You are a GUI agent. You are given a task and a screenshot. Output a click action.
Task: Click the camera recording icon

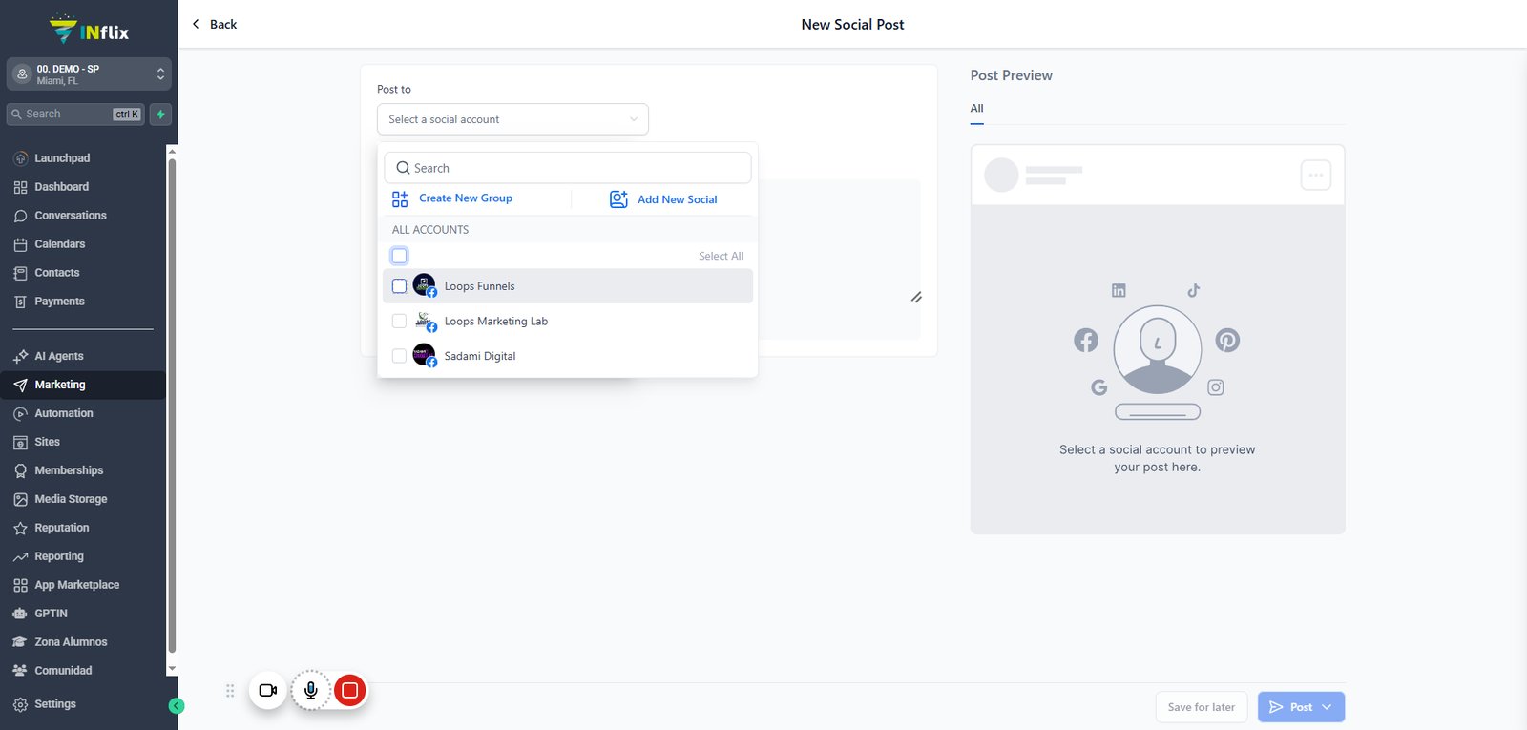268,690
